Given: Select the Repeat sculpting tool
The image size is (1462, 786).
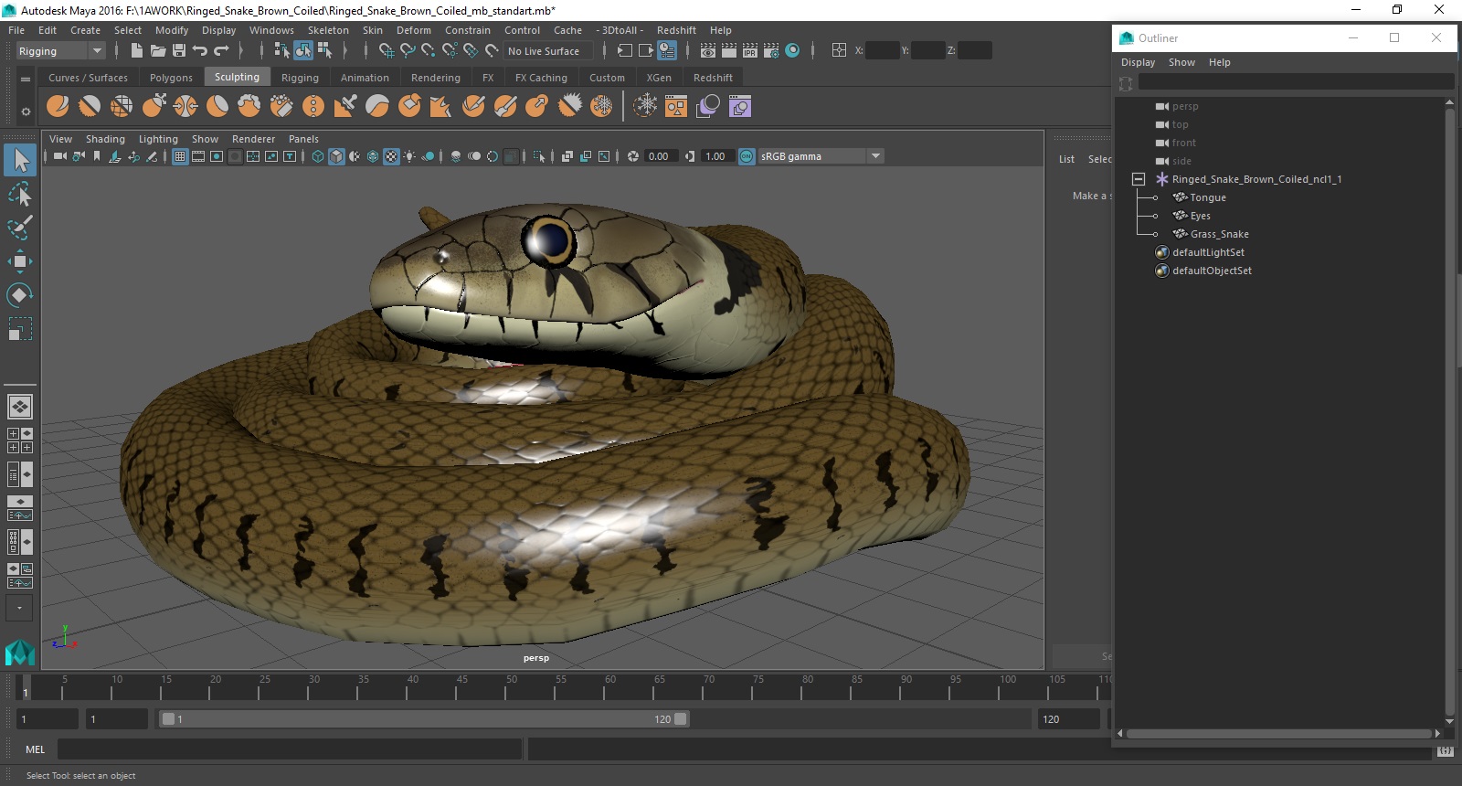Looking at the screenshot, I should [313, 107].
